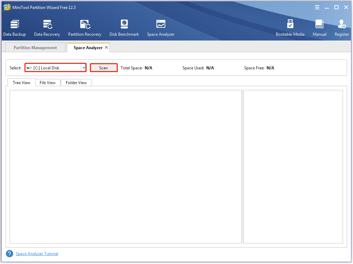Select the Space Analyzer tab
This screenshot has width=353, height=264.
click(x=88, y=48)
